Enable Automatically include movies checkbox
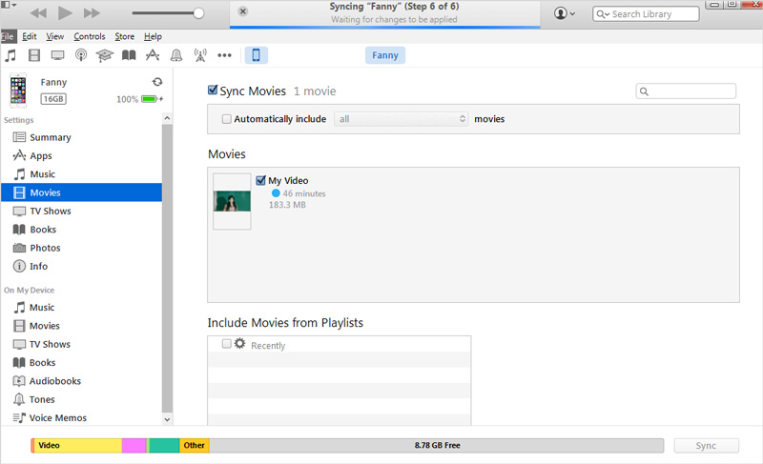The height and width of the screenshot is (464, 763). (226, 119)
